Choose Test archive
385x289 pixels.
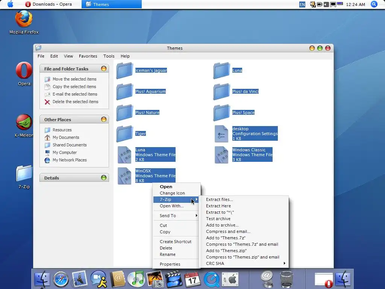[244, 219]
